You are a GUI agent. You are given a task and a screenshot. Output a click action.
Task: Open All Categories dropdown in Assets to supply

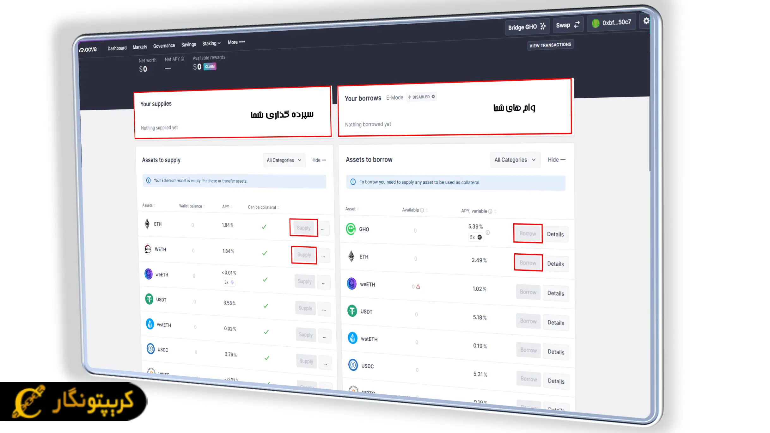click(284, 160)
